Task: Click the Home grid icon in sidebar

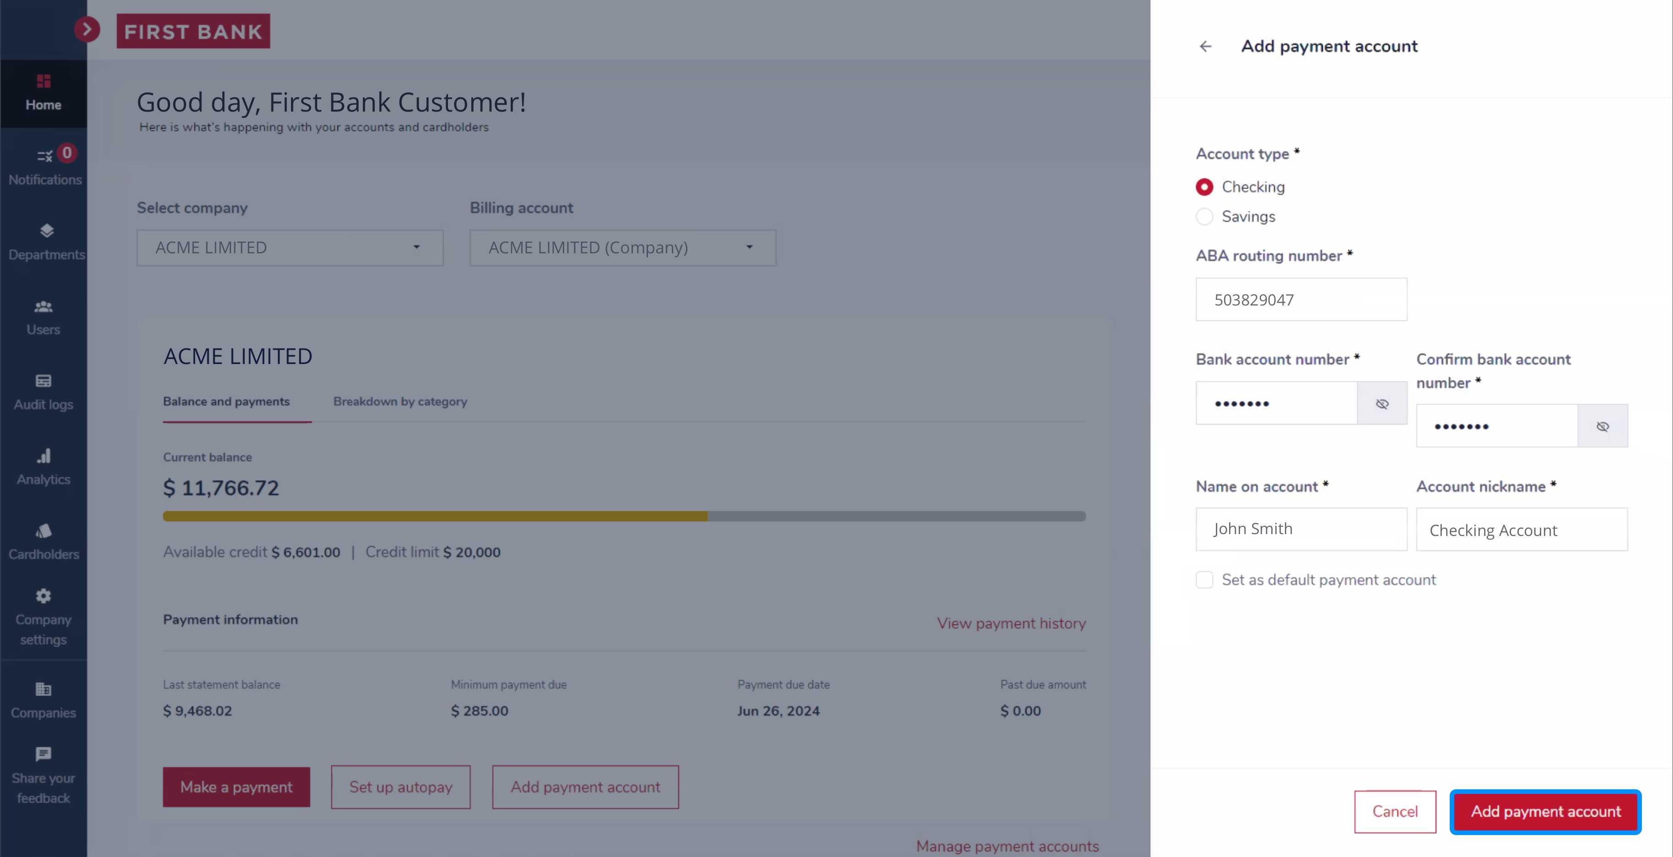Action: coord(43,81)
